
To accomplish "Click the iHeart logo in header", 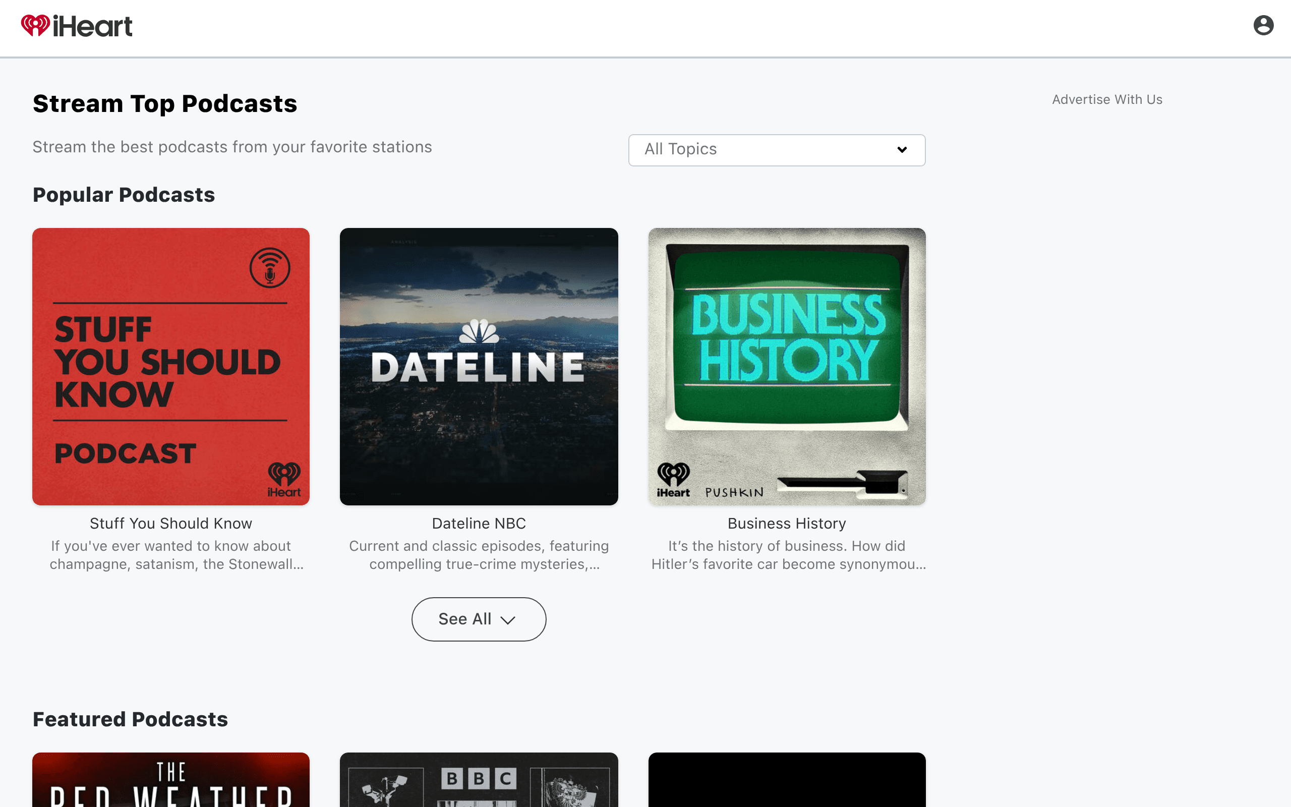I will pos(77,26).
